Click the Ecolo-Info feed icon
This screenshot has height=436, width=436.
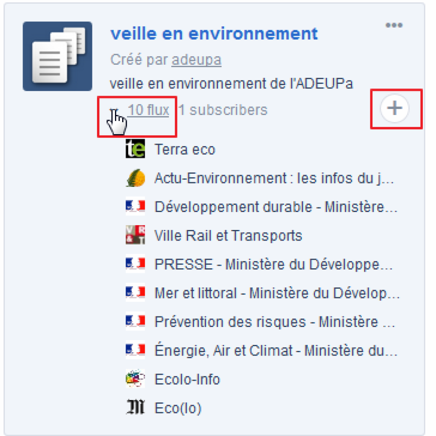[x=135, y=379]
